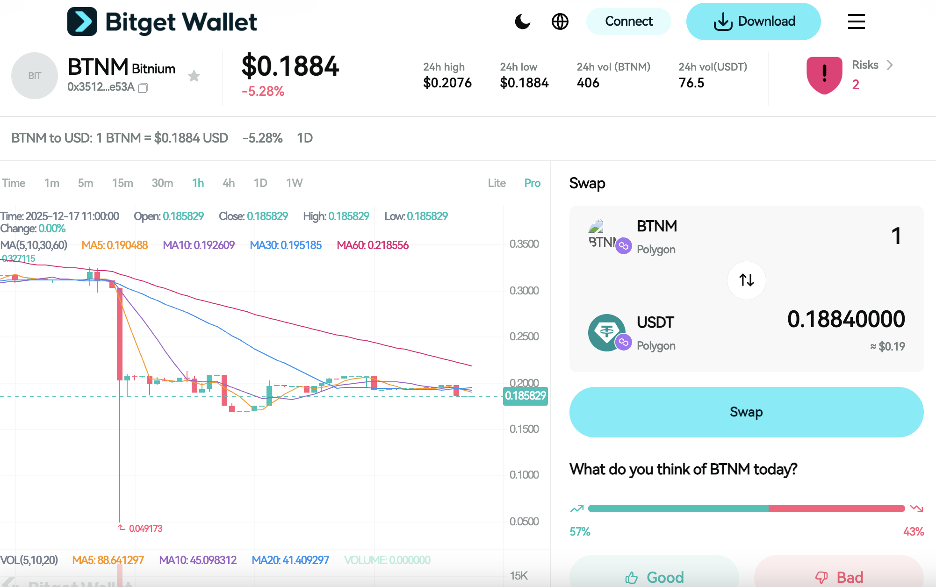Click the BTNM sentiment progress bar

pos(746,508)
